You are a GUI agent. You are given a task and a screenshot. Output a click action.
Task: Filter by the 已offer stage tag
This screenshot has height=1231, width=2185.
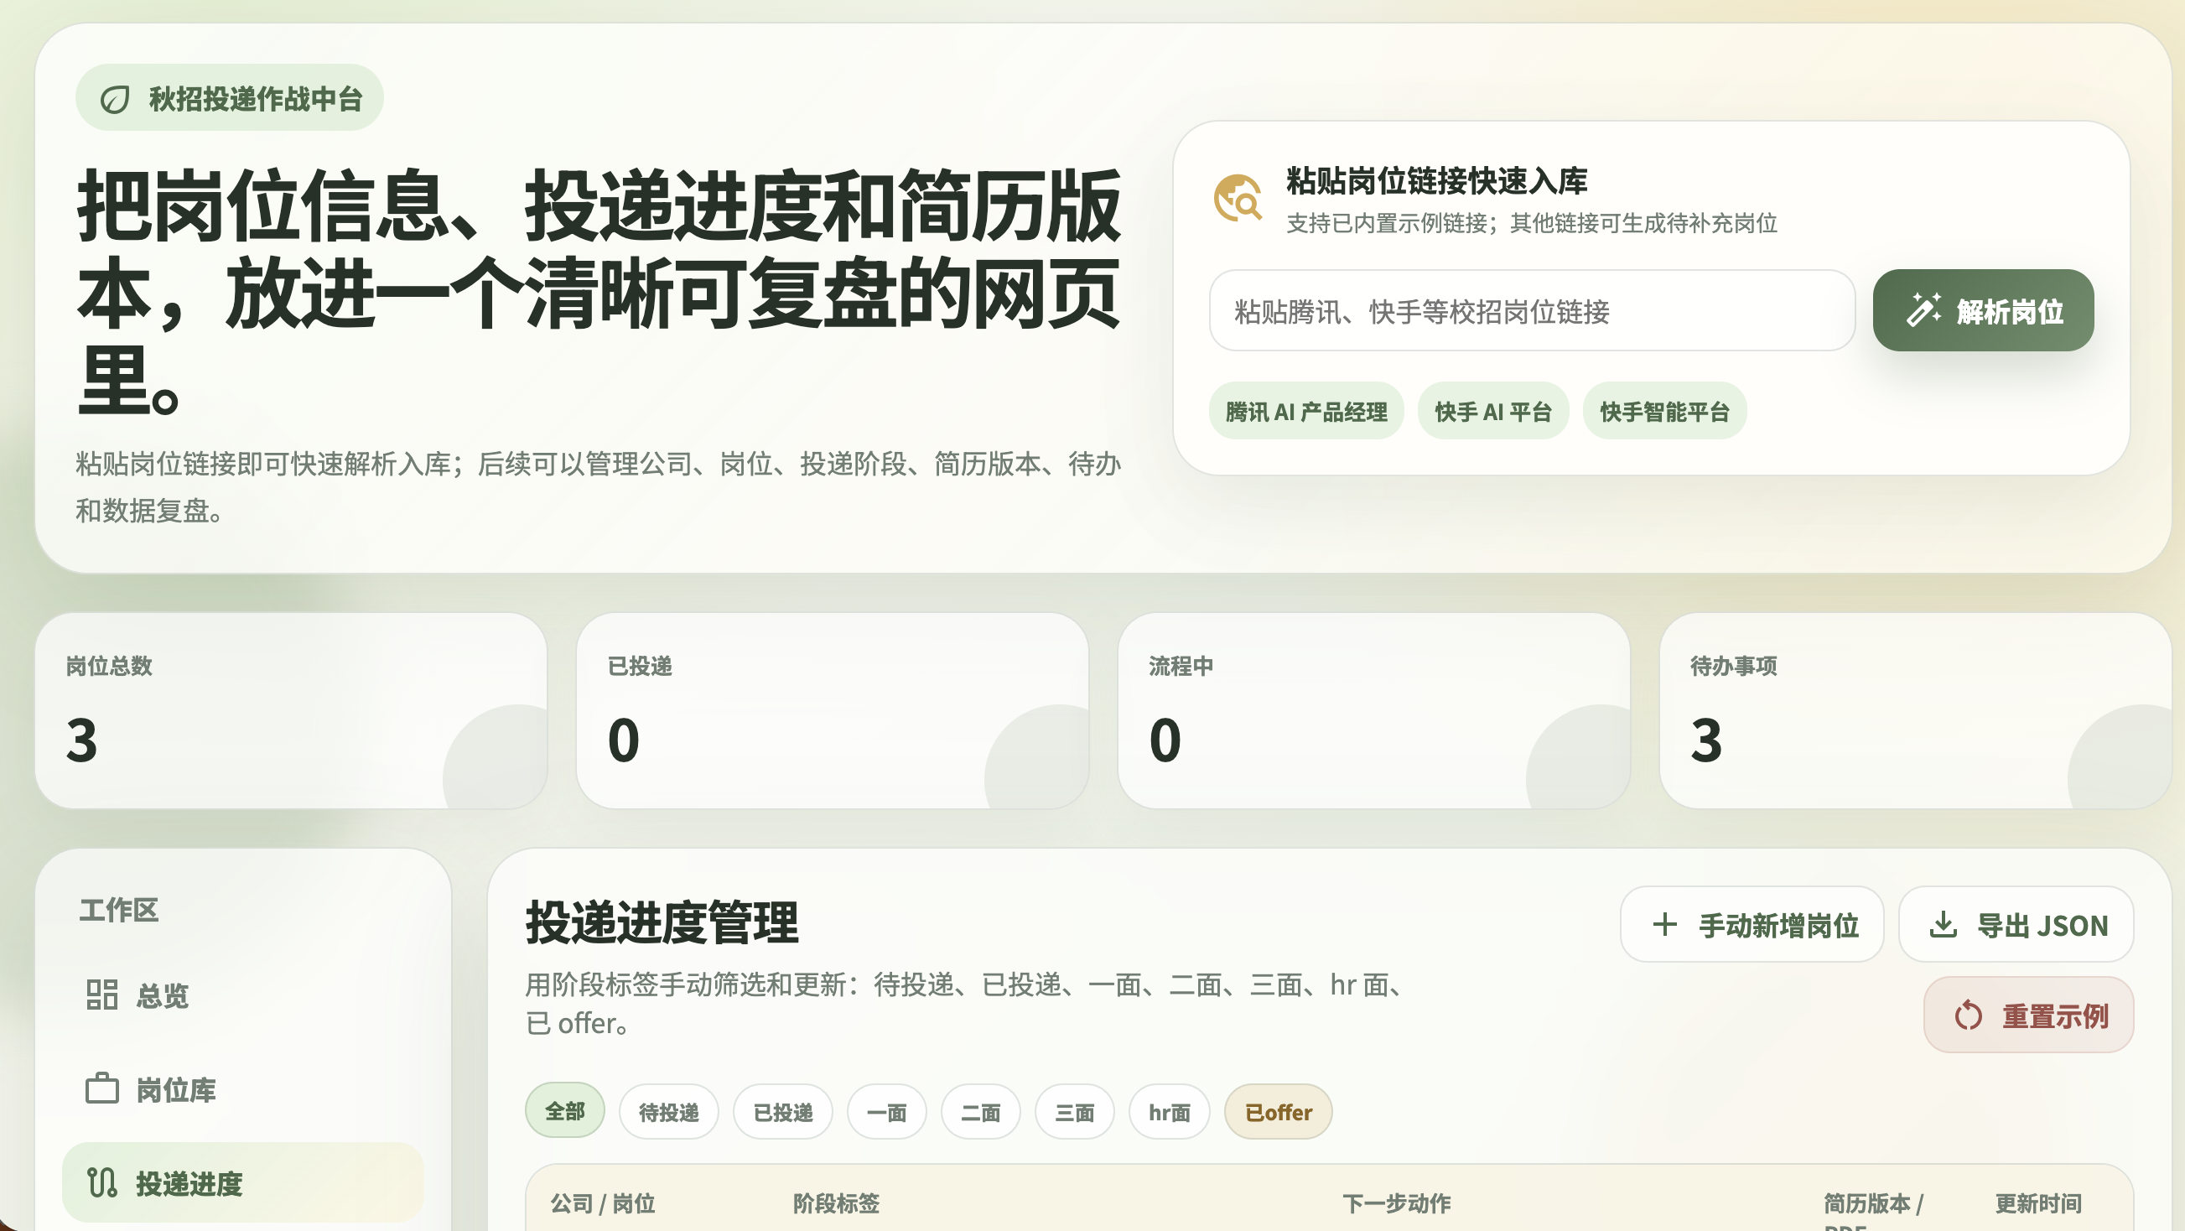click(1279, 1111)
